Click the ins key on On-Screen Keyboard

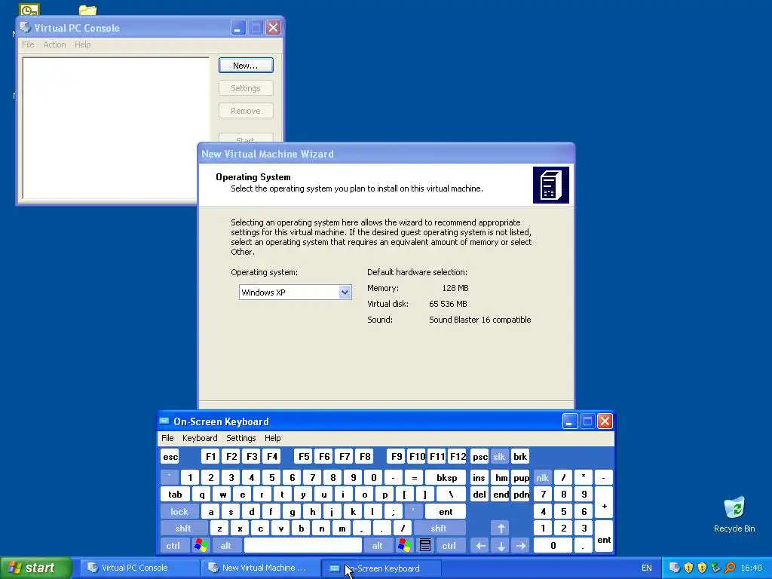479,477
